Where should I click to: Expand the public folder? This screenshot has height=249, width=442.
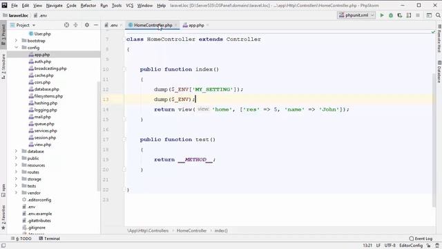click(16, 158)
